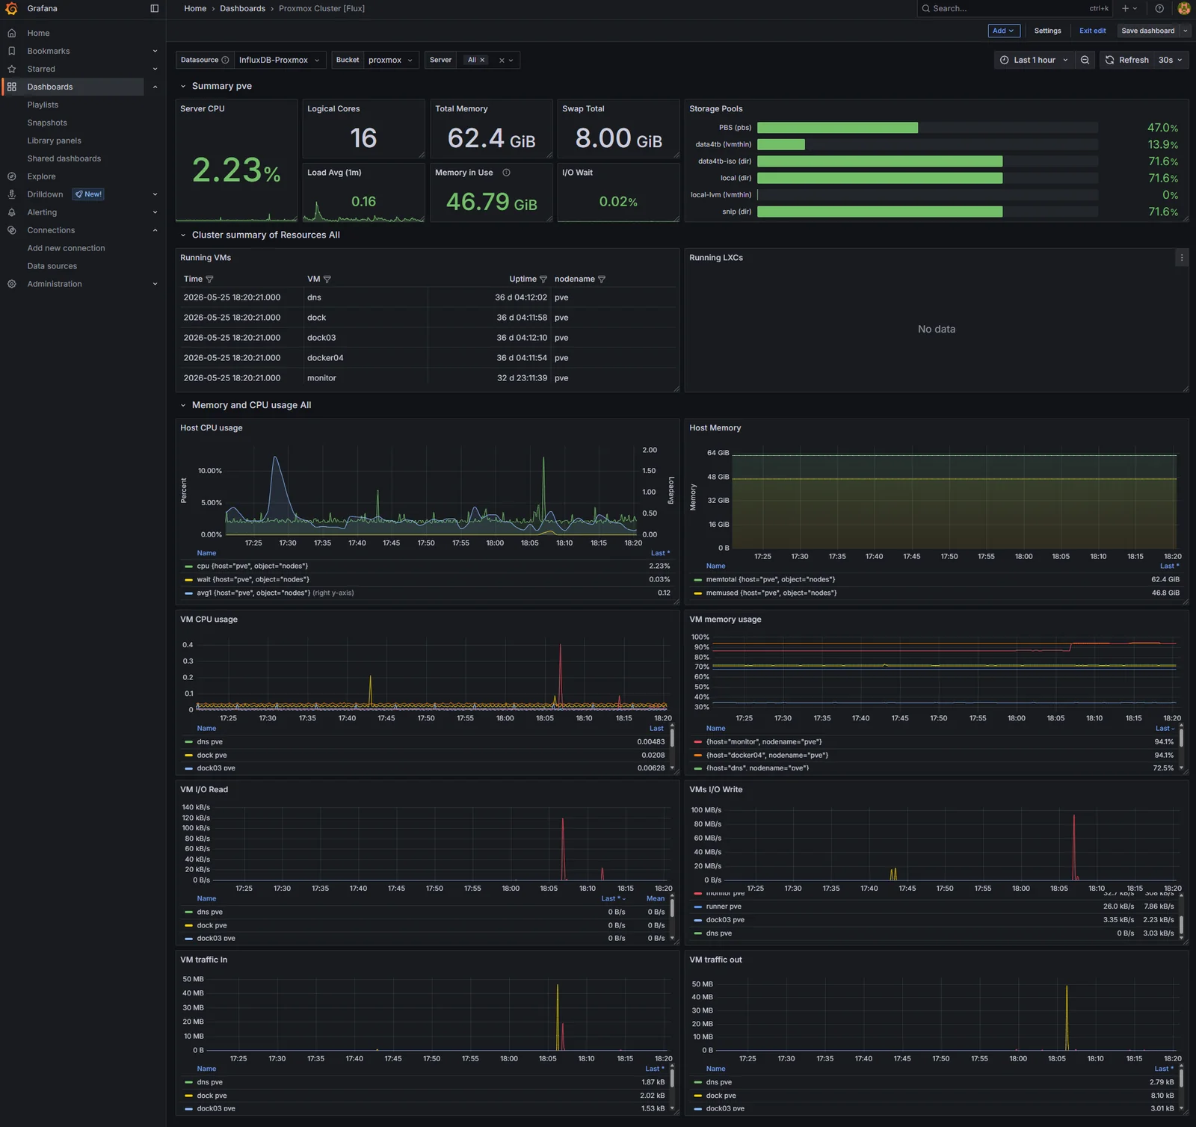Toggle wait series in Host CPU legend
This screenshot has height=1127, width=1196.
[x=253, y=580]
